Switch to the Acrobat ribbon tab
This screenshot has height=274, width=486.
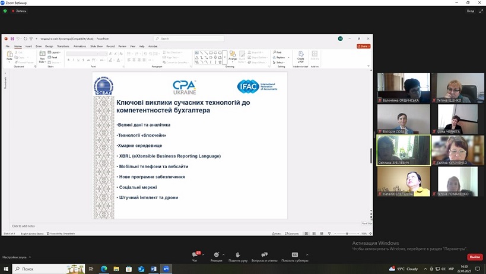pyautogui.click(x=153, y=46)
